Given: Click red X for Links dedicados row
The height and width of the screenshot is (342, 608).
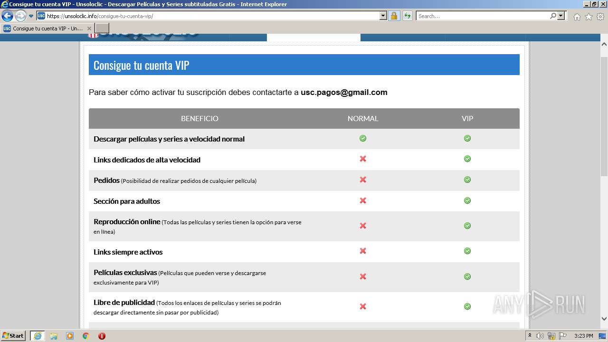Looking at the screenshot, I should [x=363, y=159].
